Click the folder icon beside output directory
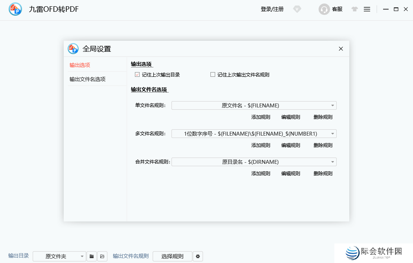The width and height of the screenshot is (413, 263). tap(91, 256)
